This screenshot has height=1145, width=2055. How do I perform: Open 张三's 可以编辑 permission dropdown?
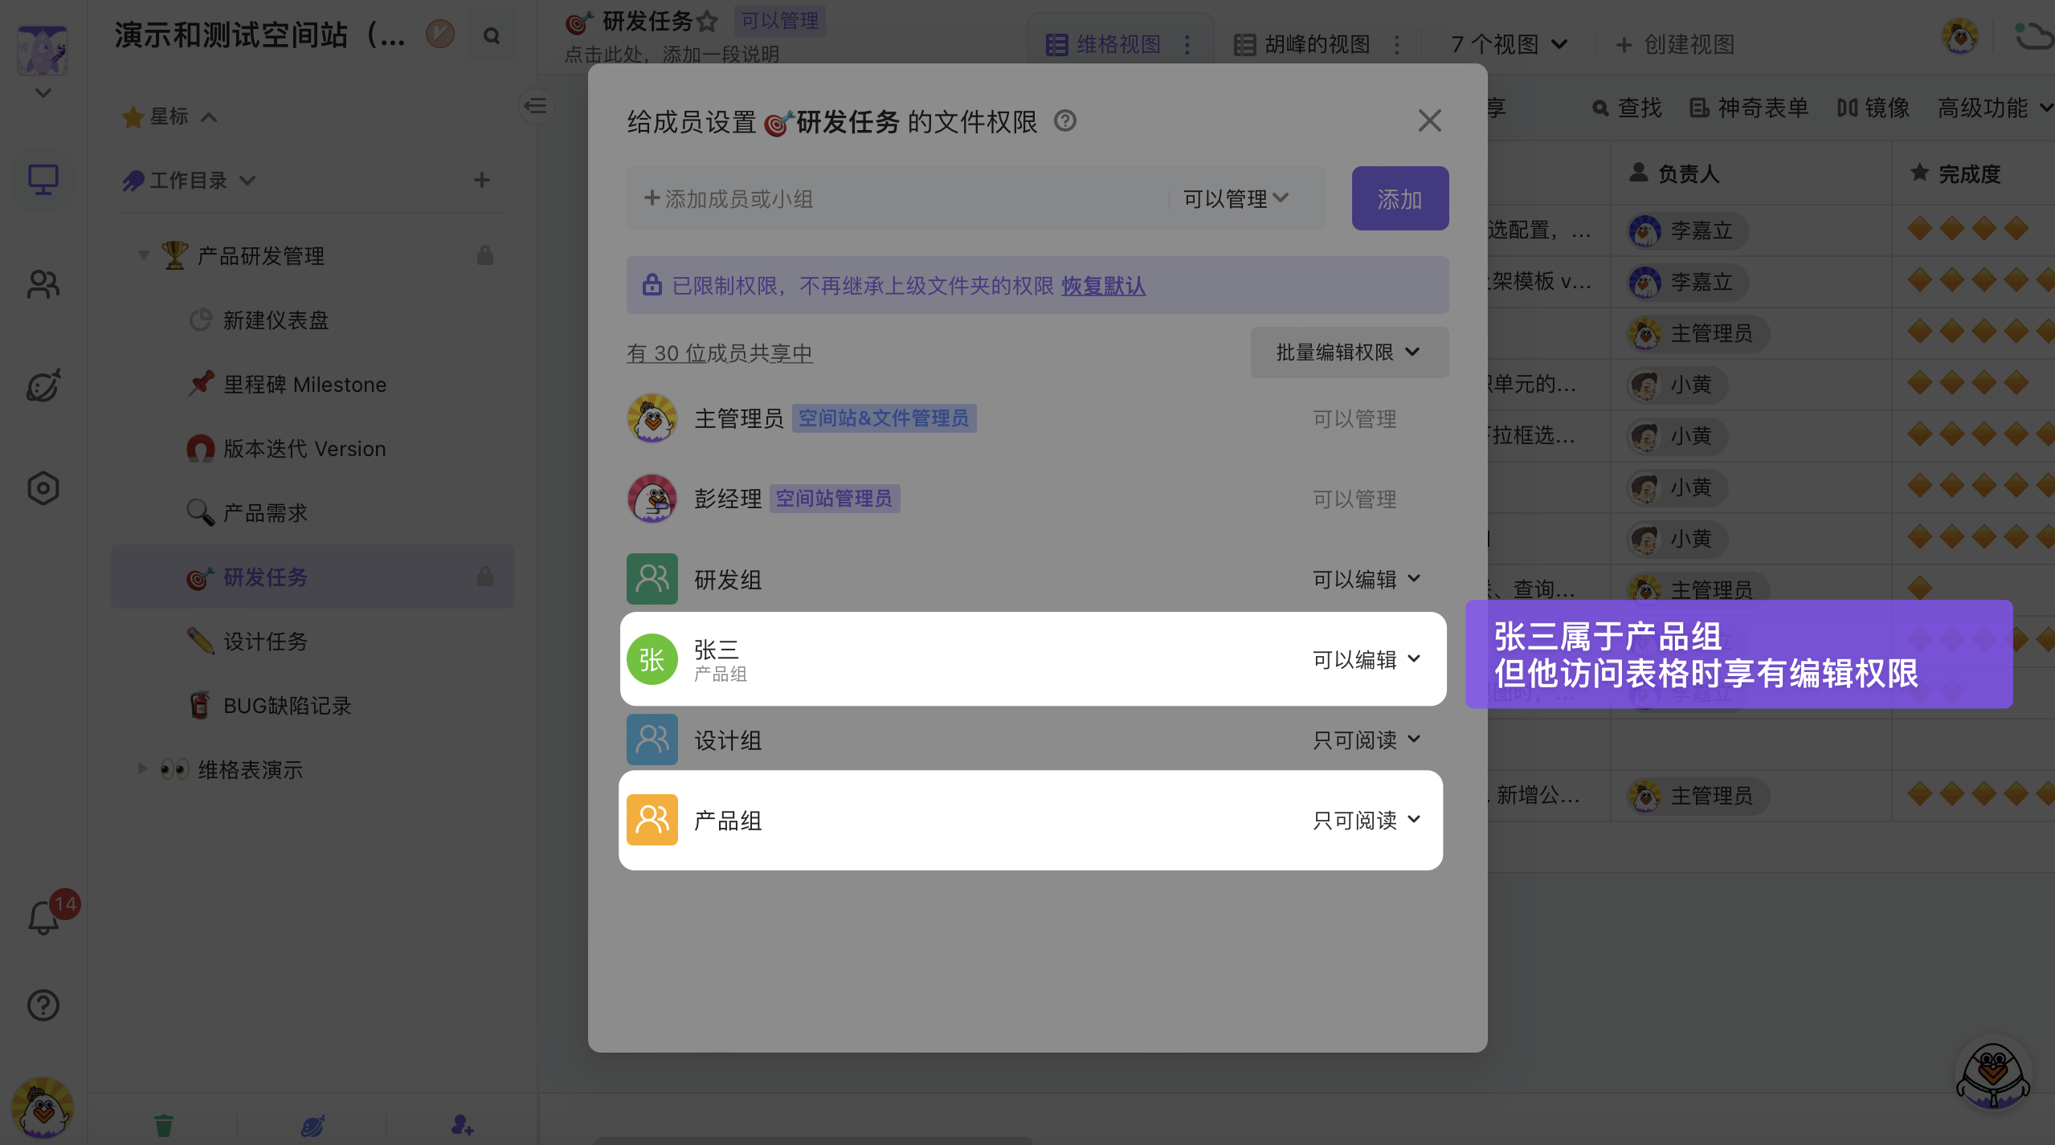[1367, 659]
